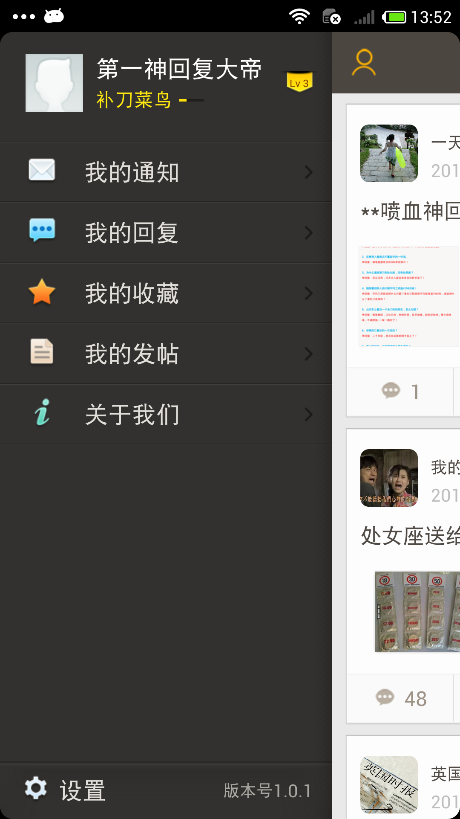460x819 pixels.
Task: Tap the envelope icon for notifications
Action: click(x=42, y=170)
